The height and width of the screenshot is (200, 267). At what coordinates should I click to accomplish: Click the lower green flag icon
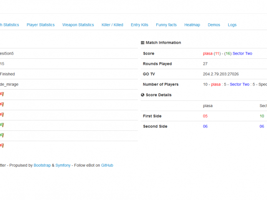tap(2, 135)
